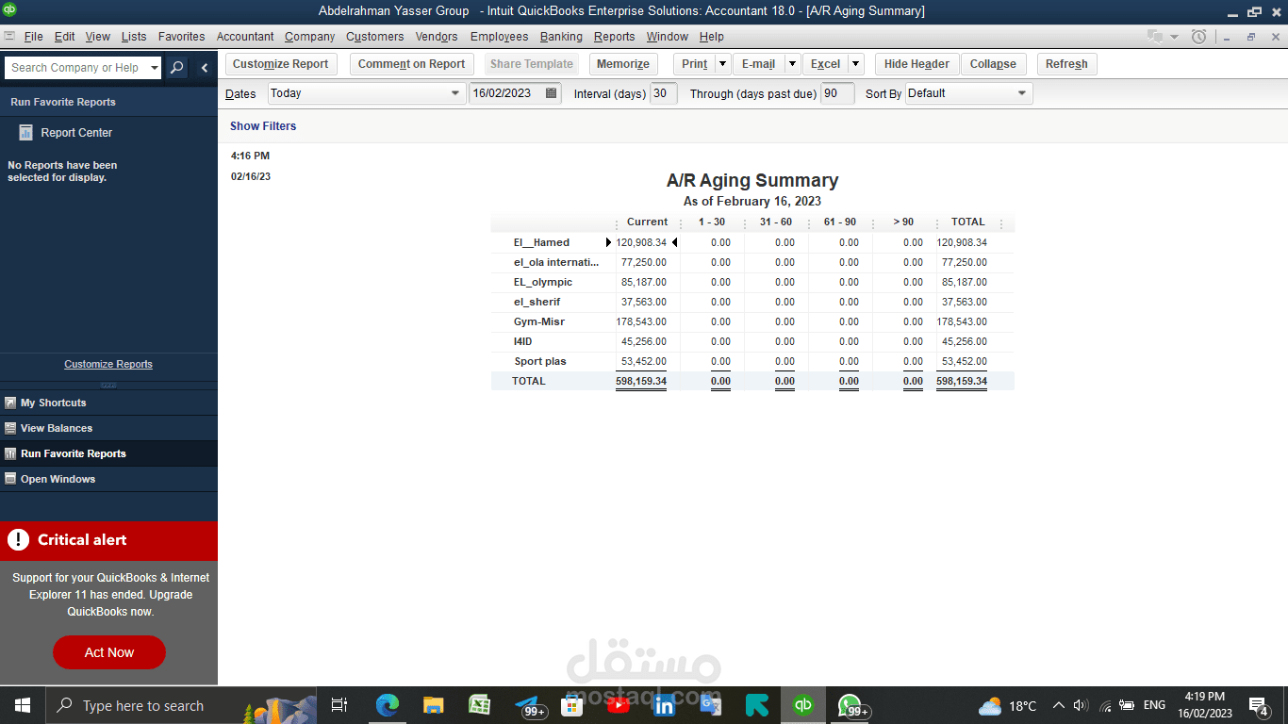Open the notification center icon
1288x724 pixels.
coord(1258,705)
